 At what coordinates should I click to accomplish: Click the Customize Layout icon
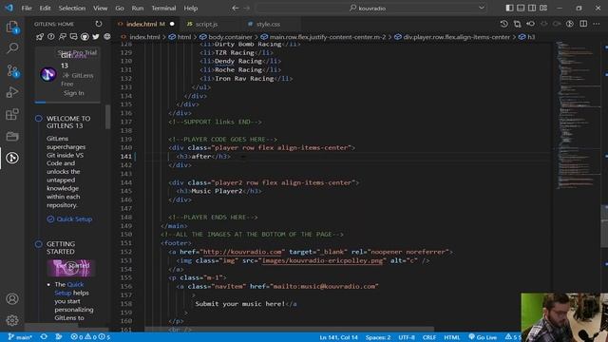(x=543, y=8)
